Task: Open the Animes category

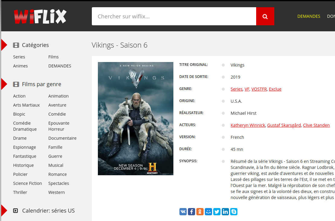Action: coord(20,66)
